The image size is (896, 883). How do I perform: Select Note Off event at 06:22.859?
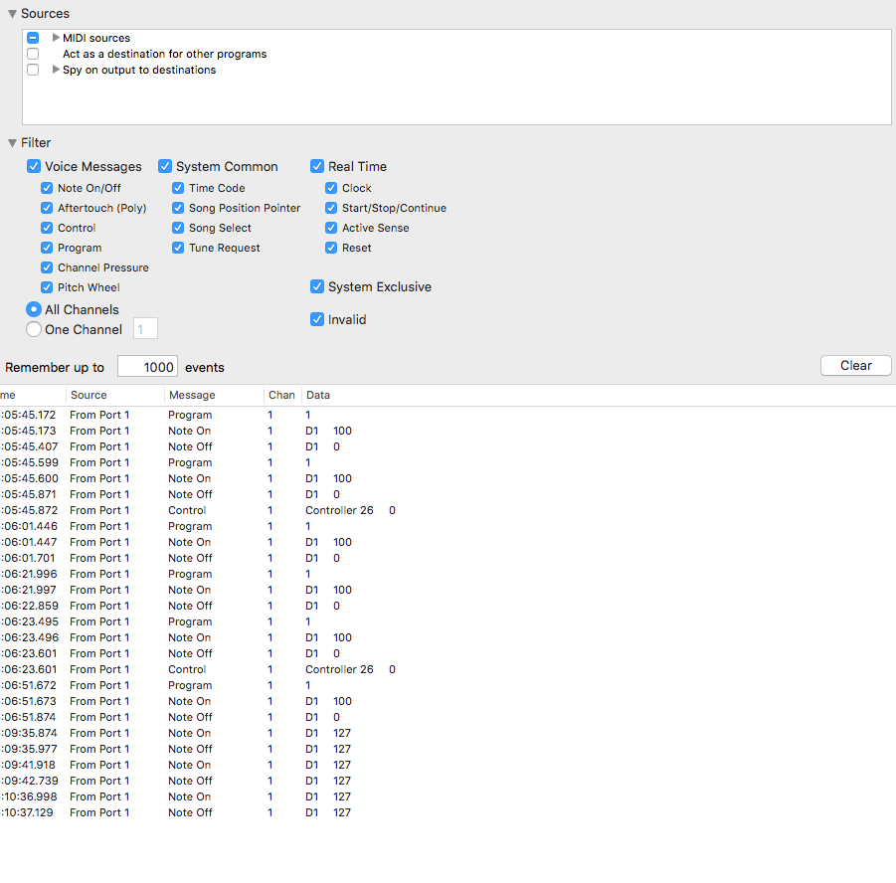point(448,606)
